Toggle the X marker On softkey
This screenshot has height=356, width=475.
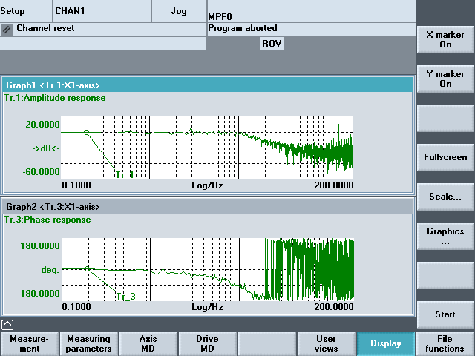click(x=445, y=39)
